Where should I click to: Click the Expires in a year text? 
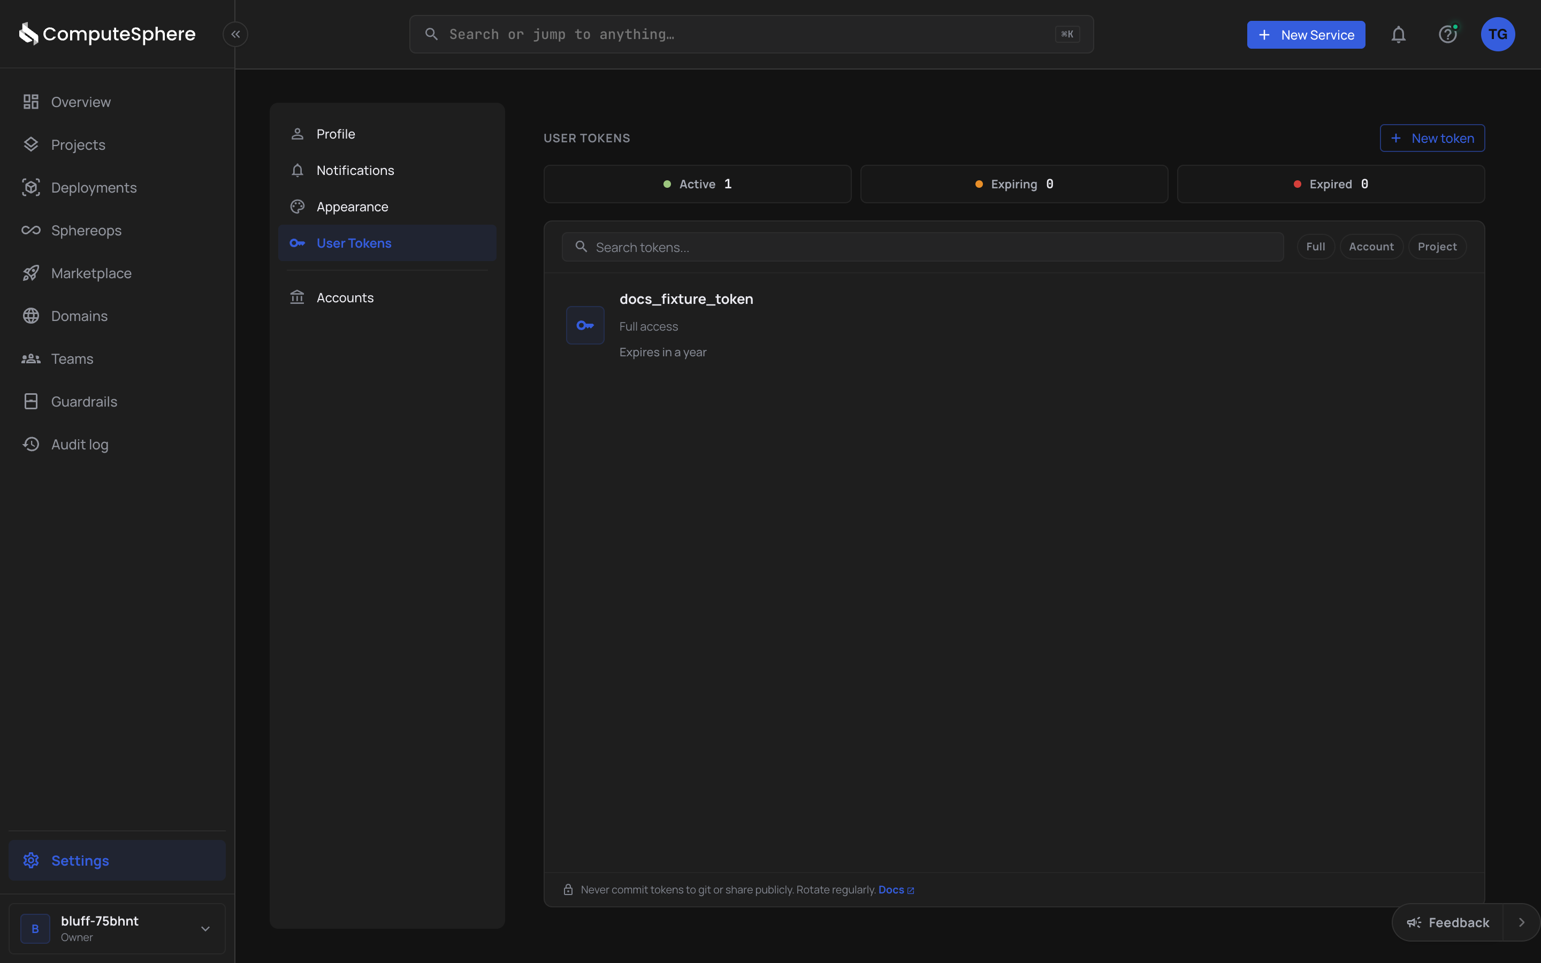pos(663,352)
